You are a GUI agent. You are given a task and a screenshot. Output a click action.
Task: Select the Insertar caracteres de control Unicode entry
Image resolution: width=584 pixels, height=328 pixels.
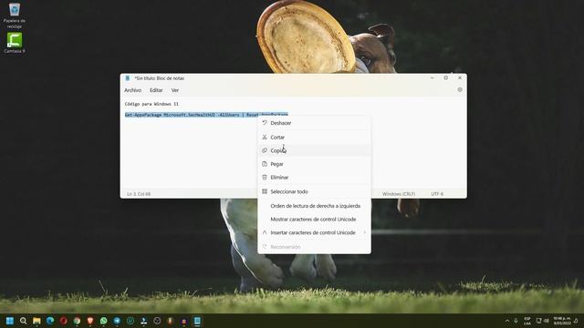click(314, 232)
